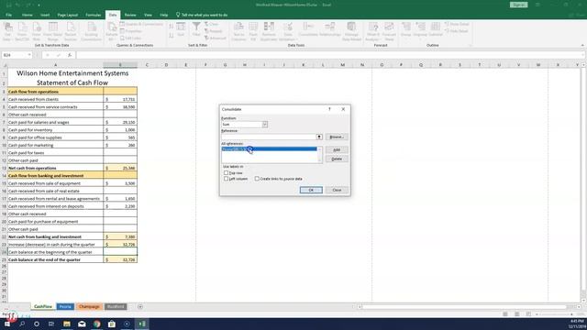Image resolution: width=587 pixels, height=330 pixels.
Task: Open the Excel app on the taskbar
Action: click(141, 324)
